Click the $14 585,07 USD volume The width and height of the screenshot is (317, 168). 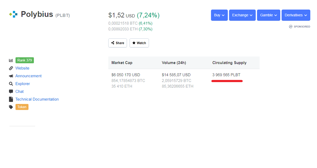(176, 75)
